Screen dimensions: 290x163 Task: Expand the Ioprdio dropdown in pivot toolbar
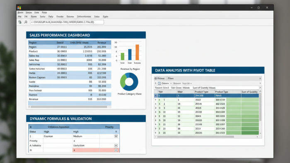[x=191, y=84]
